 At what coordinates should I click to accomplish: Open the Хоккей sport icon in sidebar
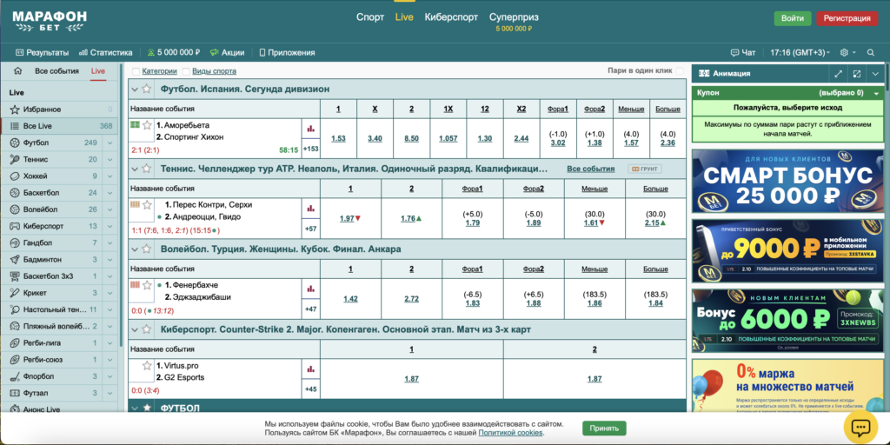point(15,176)
